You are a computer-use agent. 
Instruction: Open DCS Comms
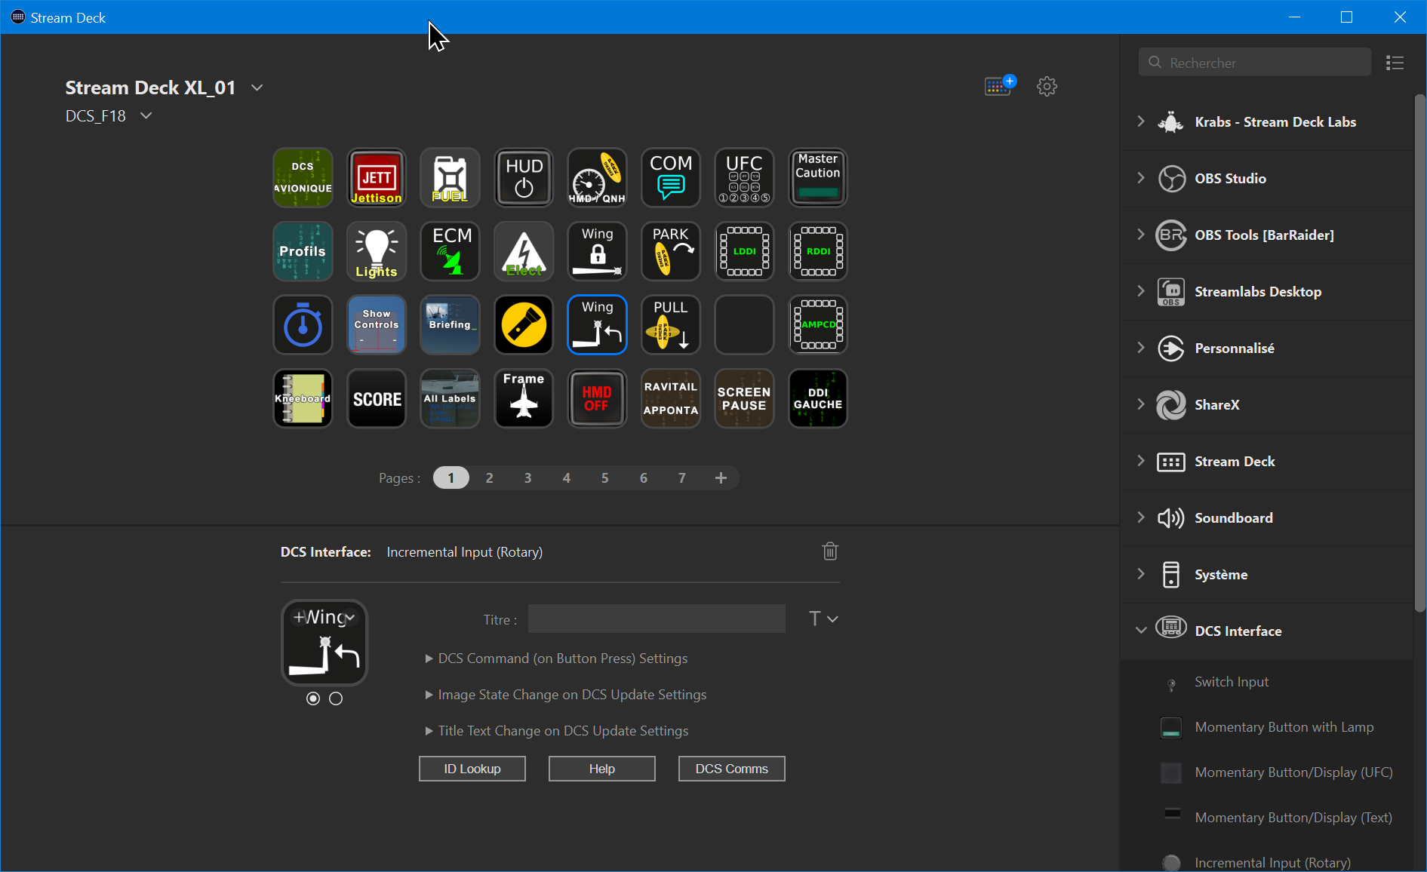[x=730, y=768]
